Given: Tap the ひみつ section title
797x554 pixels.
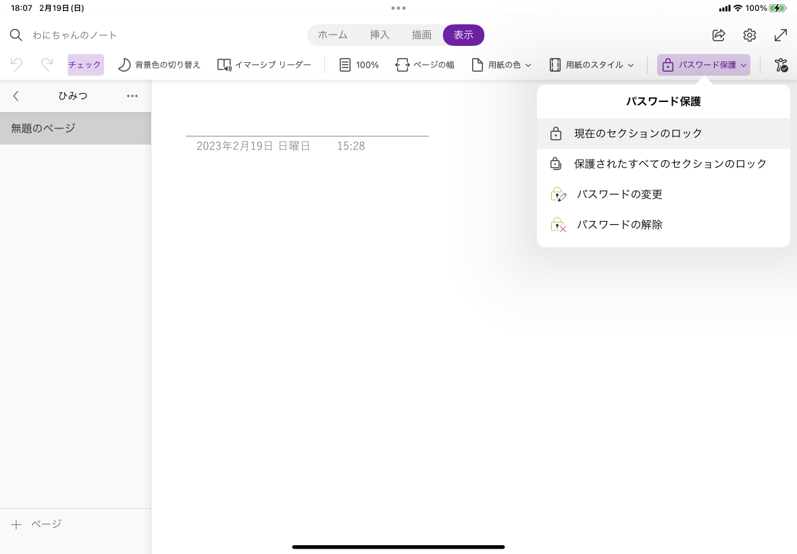Looking at the screenshot, I should [73, 96].
